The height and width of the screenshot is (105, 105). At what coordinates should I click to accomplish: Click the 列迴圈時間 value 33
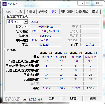pos(90,79)
